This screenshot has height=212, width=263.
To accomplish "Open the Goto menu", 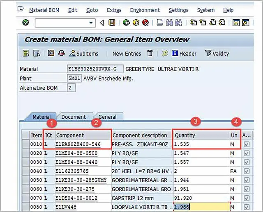I will click(92, 10).
